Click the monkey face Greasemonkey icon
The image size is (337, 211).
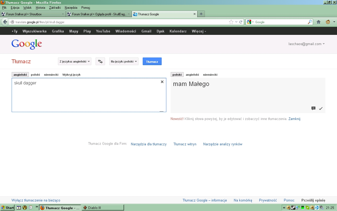tap(328, 22)
